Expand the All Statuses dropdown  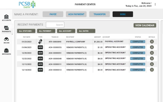point(26,31)
